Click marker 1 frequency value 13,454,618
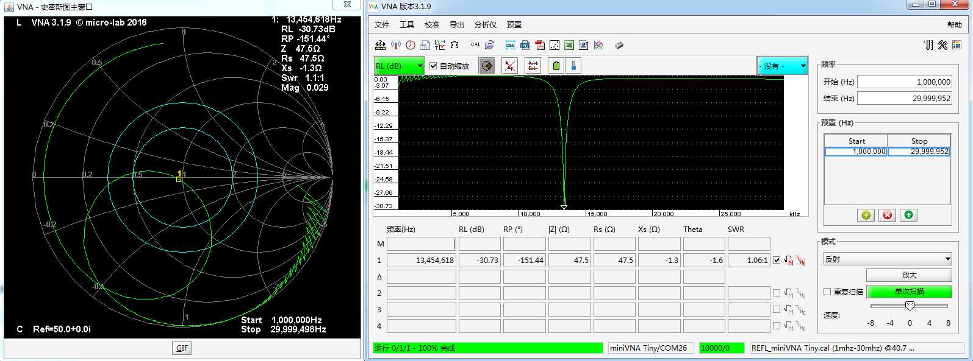 point(421,260)
